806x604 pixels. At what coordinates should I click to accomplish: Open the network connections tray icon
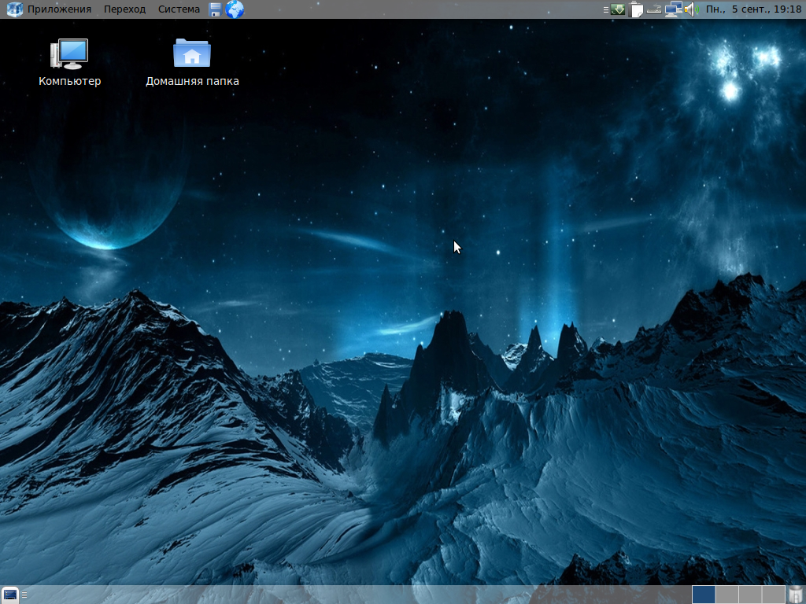pyautogui.click(x=673, y=9)
